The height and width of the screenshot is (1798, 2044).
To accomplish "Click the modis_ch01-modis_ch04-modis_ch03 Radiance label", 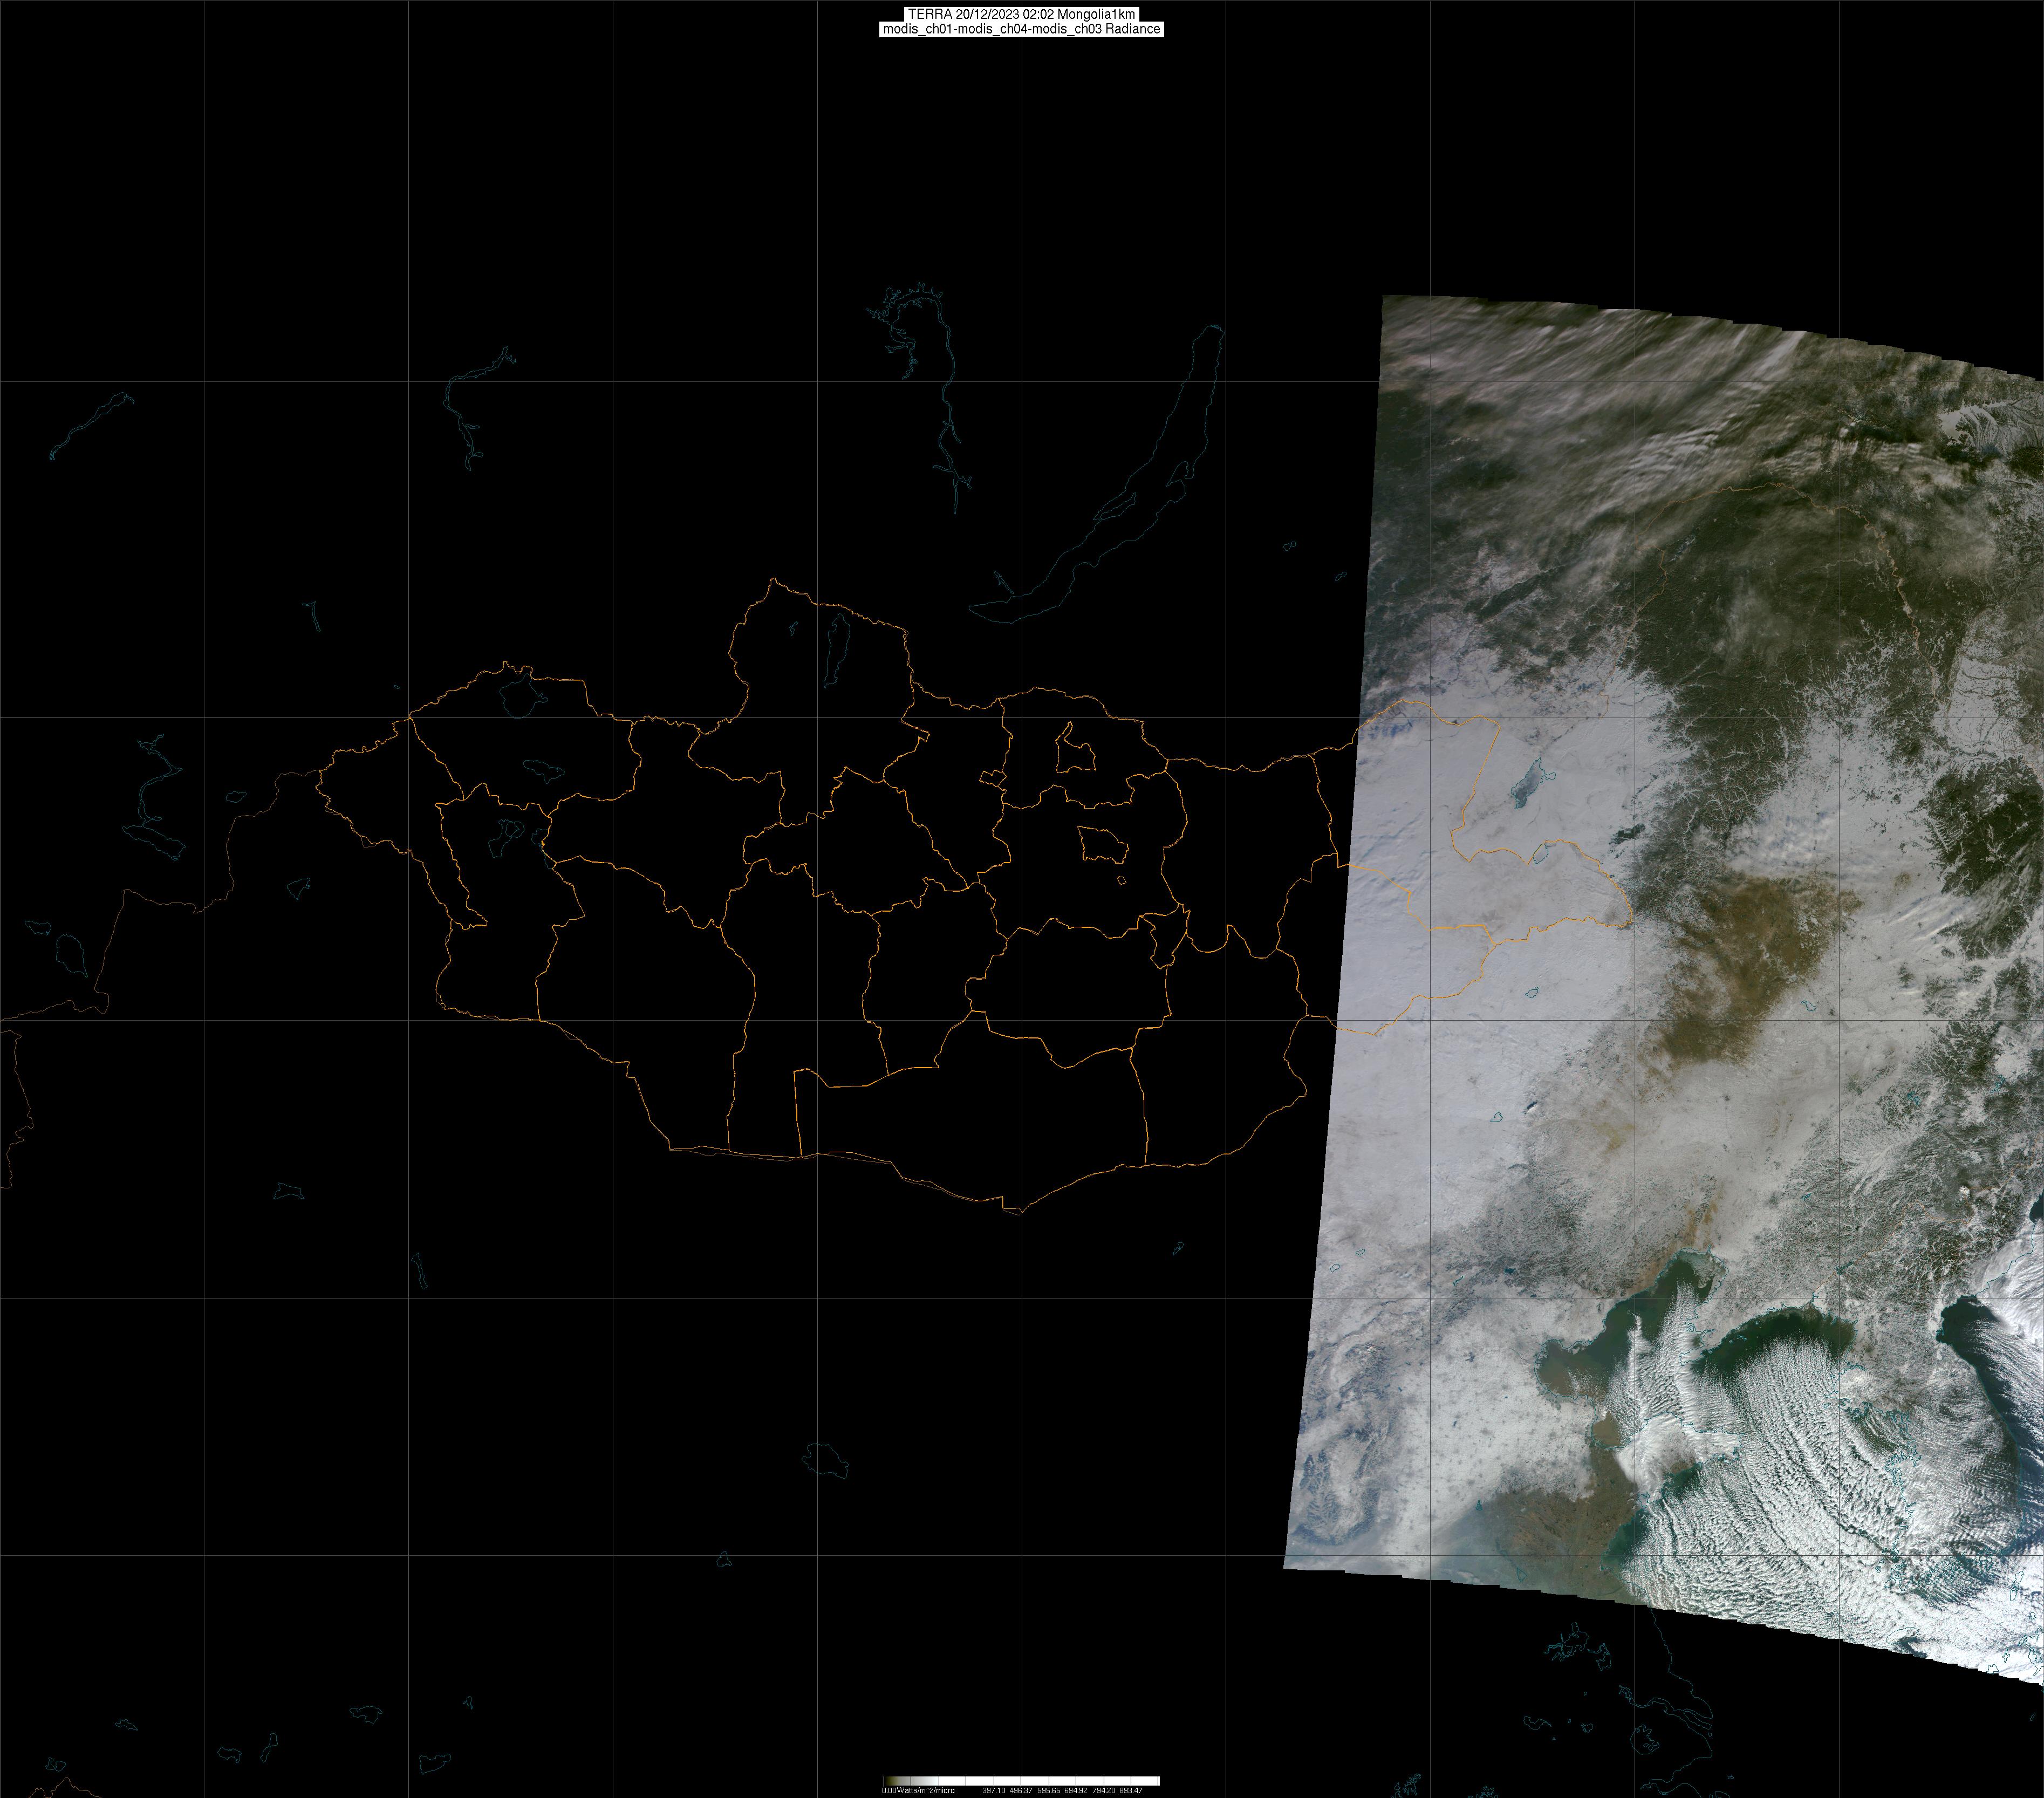I will click(x=1021, y=29).
